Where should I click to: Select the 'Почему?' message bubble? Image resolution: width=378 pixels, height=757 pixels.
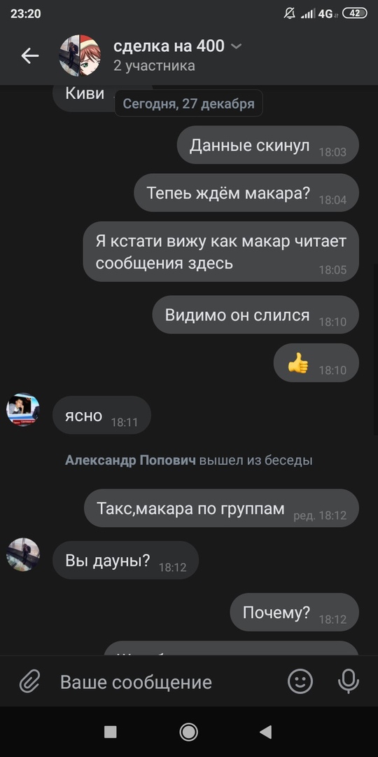pyautogui.click(x=294, y=612)
